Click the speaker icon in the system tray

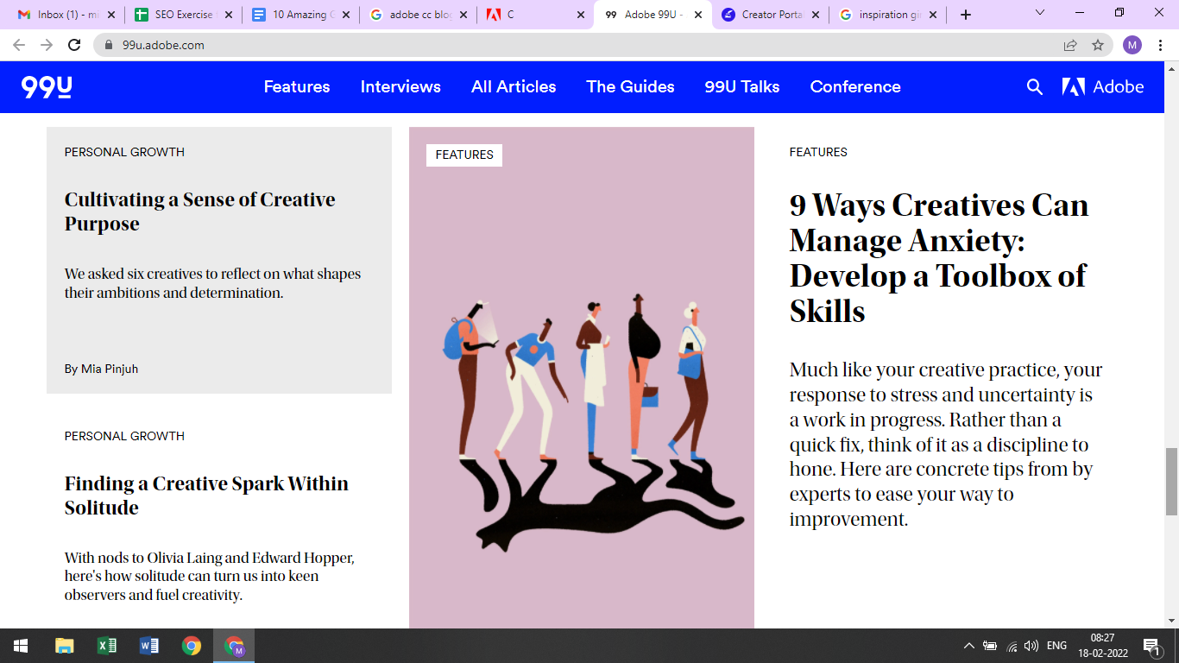[x=1031, y=645]
